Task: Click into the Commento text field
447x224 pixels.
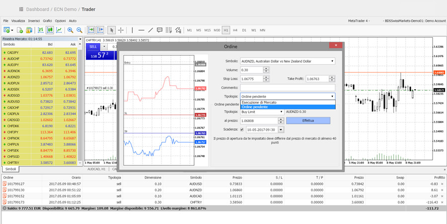Action: click(287, 87)
